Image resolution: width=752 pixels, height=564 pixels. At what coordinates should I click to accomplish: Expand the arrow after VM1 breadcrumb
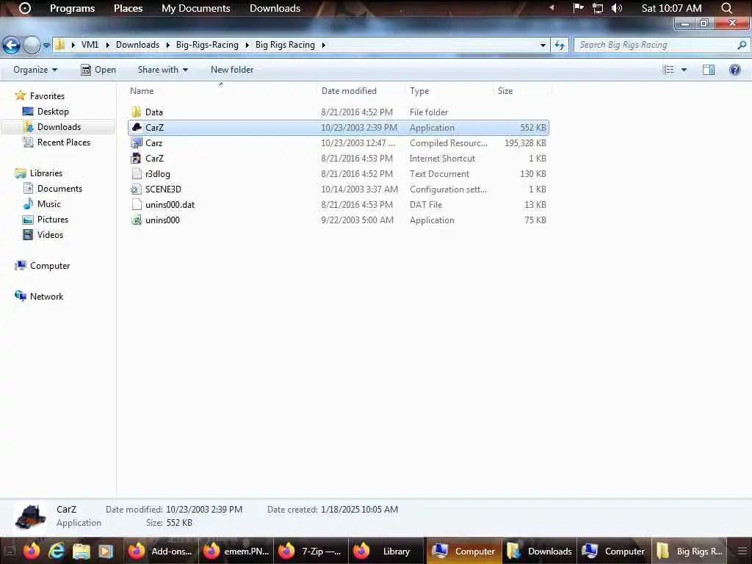tap(107, 45)
